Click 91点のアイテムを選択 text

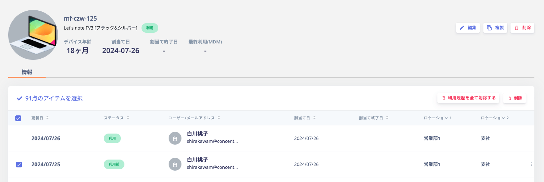pyautogui.click(x=54, y=98)
